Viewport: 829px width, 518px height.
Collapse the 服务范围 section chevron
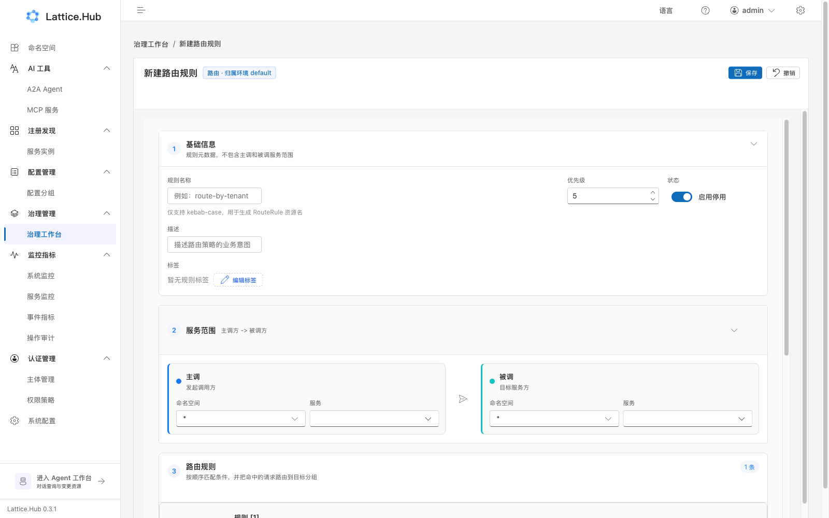click(734, 330)
